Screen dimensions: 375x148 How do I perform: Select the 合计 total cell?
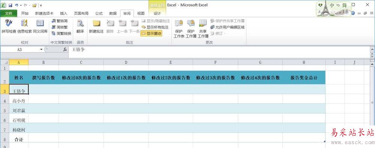[x=19, y=137]
